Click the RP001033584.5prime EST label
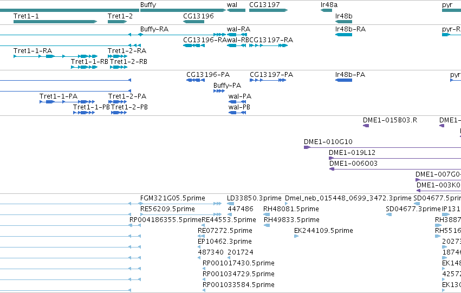Image resolution: width=461 pixels, height=293 pixels. click(x=238, y=285)
